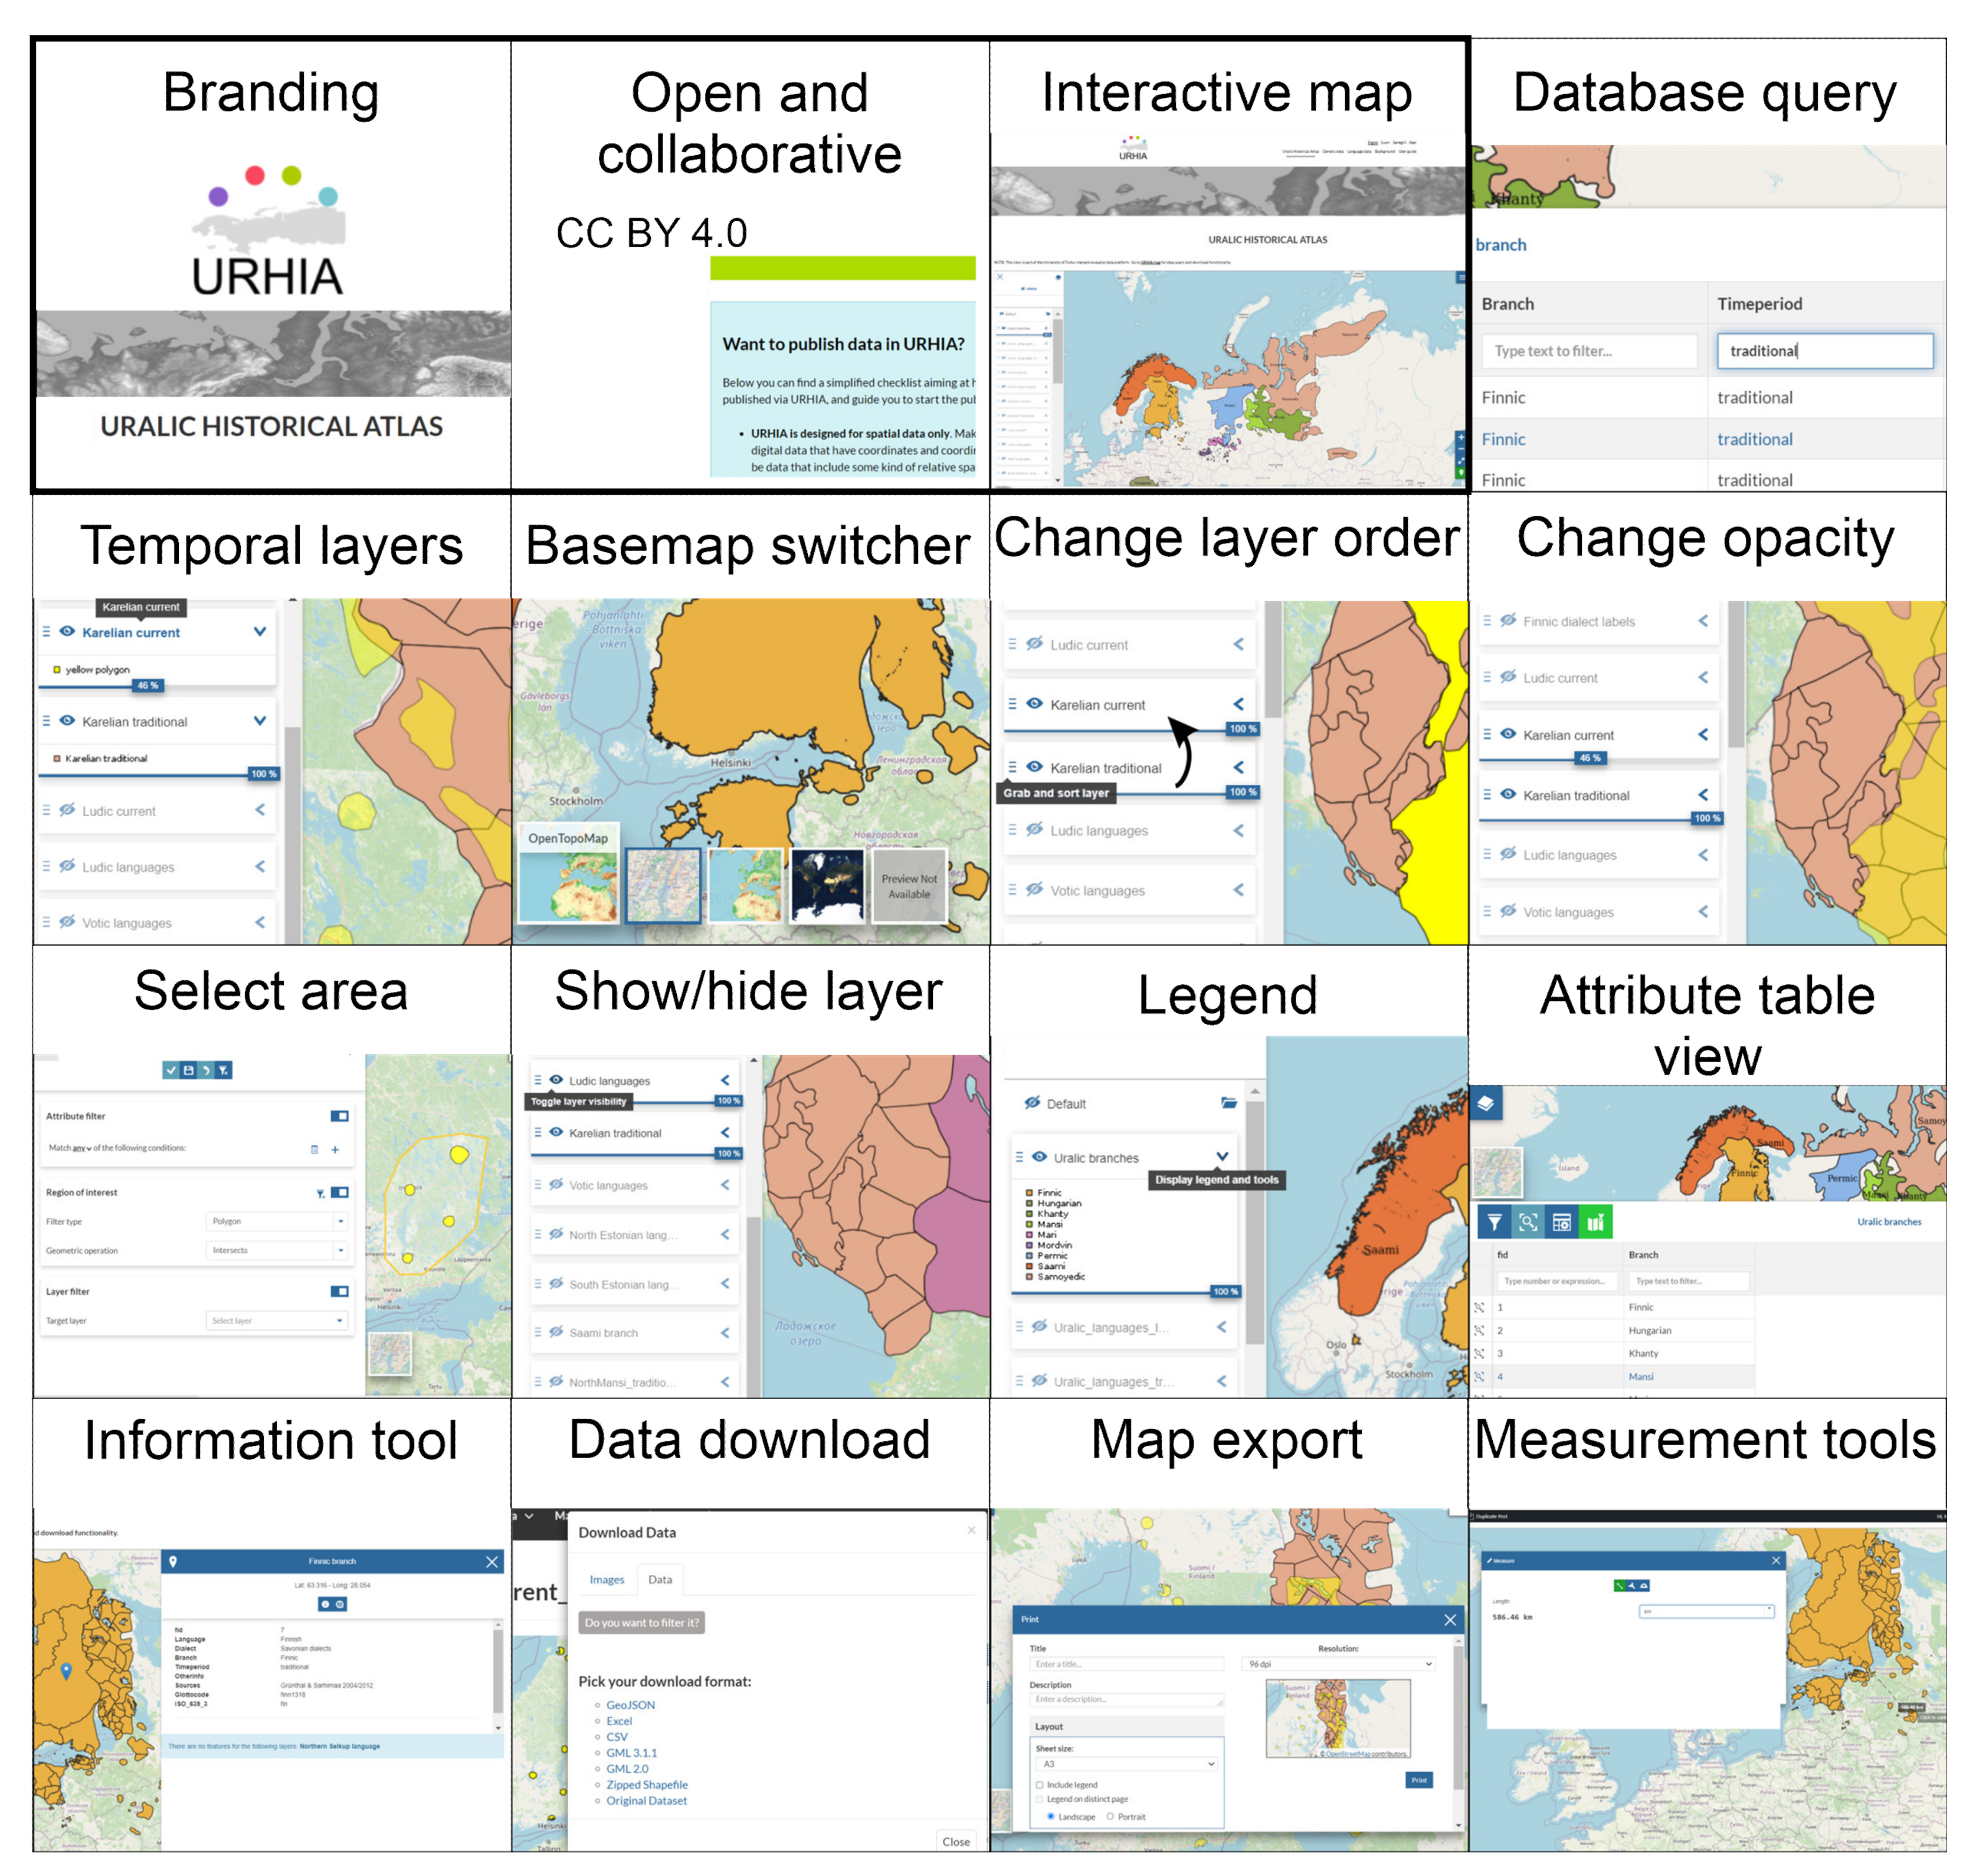Screen dimensions: 1976x1876
Task: Switch to the Images tab in Download Data
Action: 606,1580
